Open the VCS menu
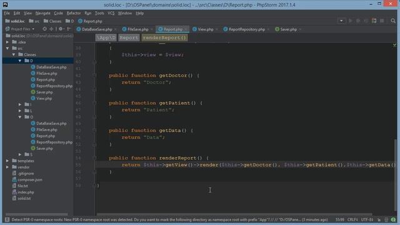The image size is (400, 225). (111, 13)
